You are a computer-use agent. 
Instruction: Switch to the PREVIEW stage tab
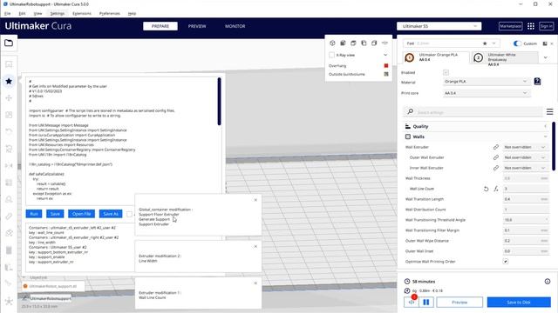tap(197, 26)
